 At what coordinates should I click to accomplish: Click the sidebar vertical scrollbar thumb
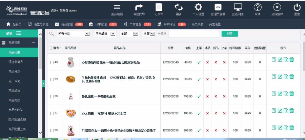(40, 53)
